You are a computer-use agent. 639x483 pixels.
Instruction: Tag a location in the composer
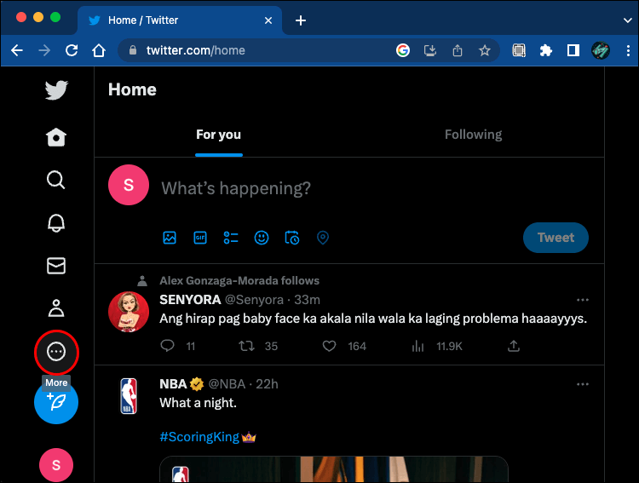click(x=323, y=238)
